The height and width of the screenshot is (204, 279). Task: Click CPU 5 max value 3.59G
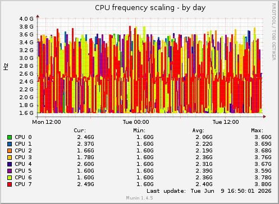[x=263, y=171]
